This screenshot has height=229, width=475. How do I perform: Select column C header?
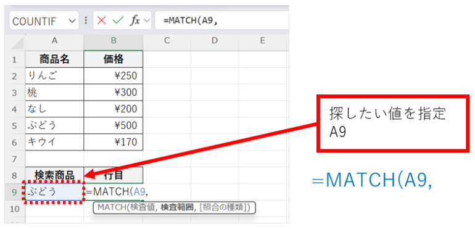(167, 41)
